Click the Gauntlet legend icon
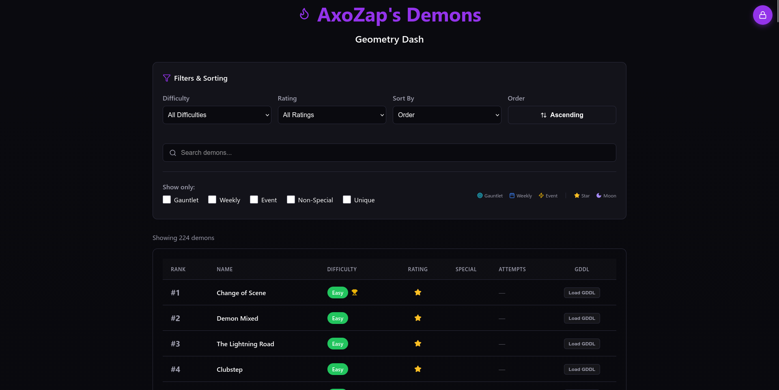 tap(480, 195)
